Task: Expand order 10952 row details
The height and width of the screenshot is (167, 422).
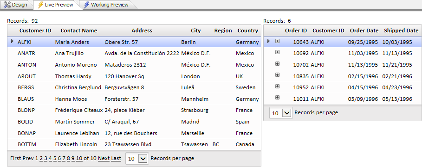Action: [277, 87]
